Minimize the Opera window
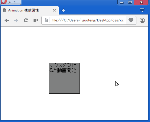 122,2
